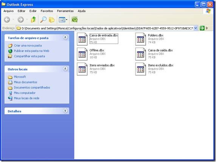Select the Itens enviados.dbx file name
The image size is (216, 162).
[102, 65]
